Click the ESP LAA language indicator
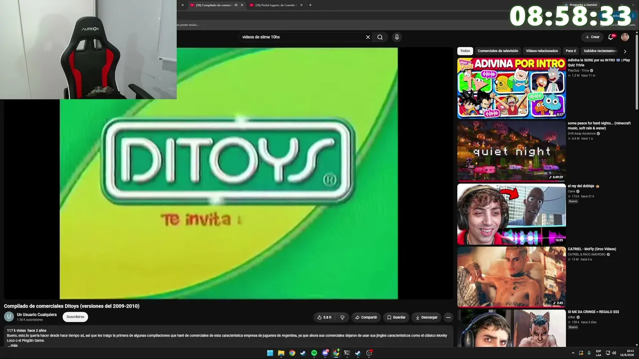The image size is (639, 359). click(599, 353)
